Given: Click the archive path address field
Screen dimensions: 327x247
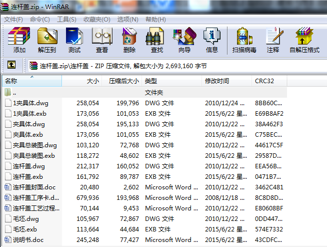Looking at the screenshot, I should (x=177, y=66).
